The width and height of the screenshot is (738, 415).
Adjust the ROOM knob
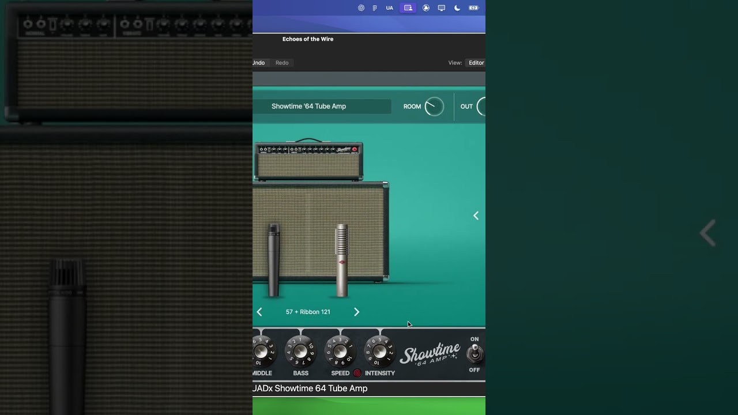click(x=434, y=107)
